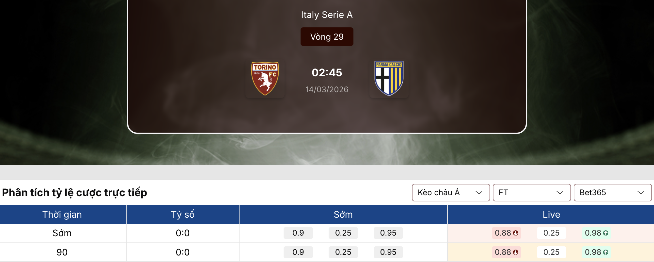This screenshot has width=654, height=262.
Task: Click the Live column header
Action: pyautogui.click(x=551, y=214)
